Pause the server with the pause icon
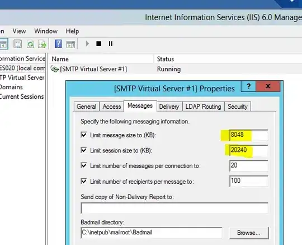 pyautogui.click(x=111, y=44)
